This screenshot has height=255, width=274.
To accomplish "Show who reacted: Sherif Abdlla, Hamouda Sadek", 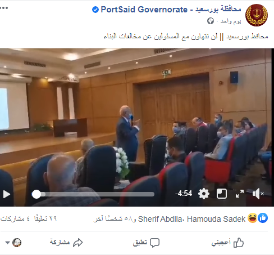I will pos(191,219).
